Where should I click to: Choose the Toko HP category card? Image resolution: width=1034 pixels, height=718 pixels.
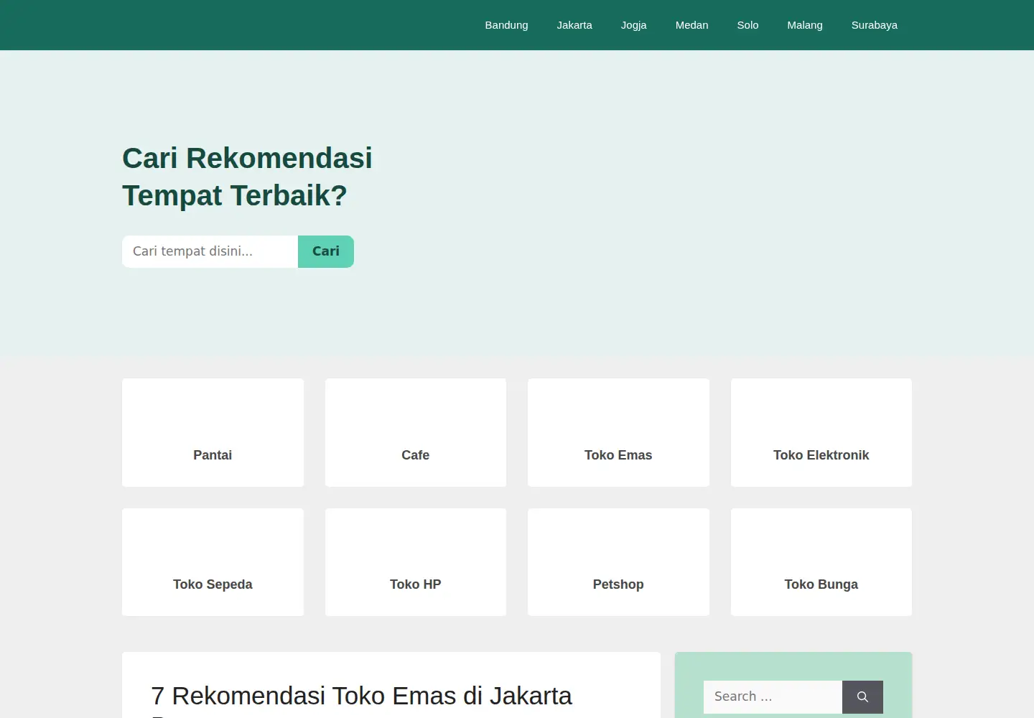[416, 562]
